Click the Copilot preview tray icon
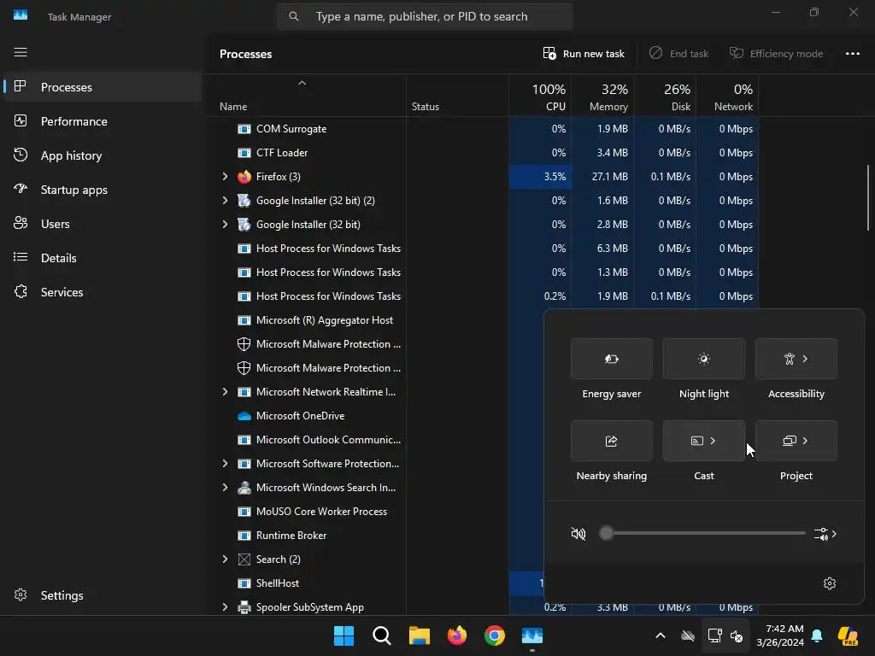This screenshot has width=875, height=656. 848,635
